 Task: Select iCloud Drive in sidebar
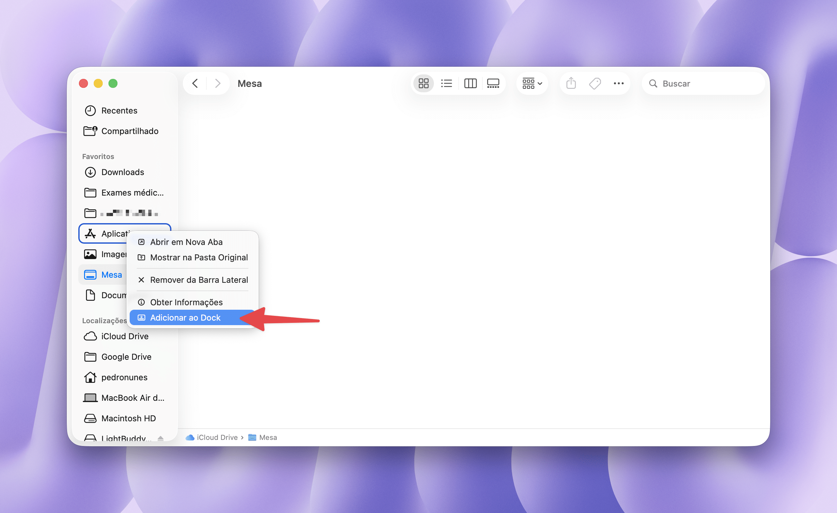(x=125, y=336)
